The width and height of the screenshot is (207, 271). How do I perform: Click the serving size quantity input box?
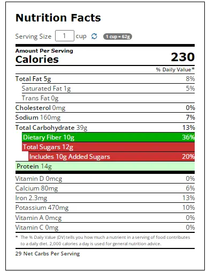coord(65,36)
